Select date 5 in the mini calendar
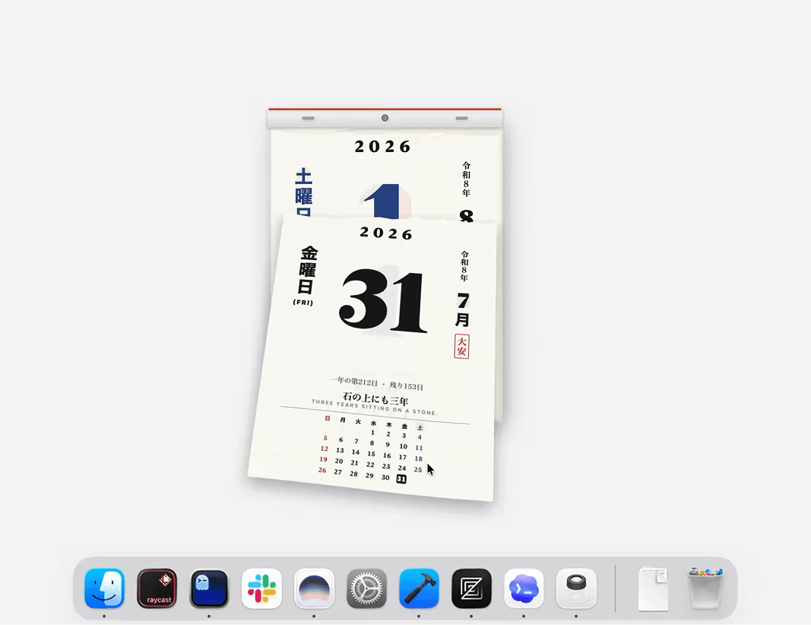 (x=325, y=438)
